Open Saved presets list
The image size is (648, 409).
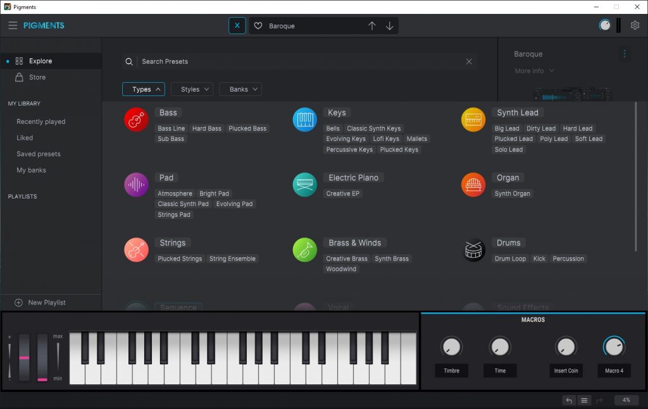pyautogui.click(x=39, y=154)
